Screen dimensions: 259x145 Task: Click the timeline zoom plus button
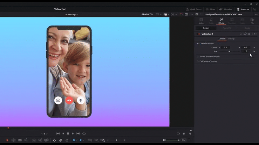[x=124, y=140]
